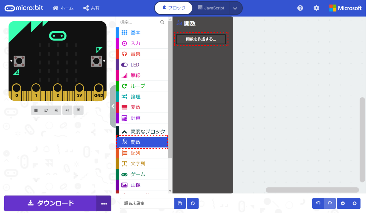The height and width of the screenshot is (213, 366).
Task: Click the 関数を作成する button
Action: coord(200,39)
